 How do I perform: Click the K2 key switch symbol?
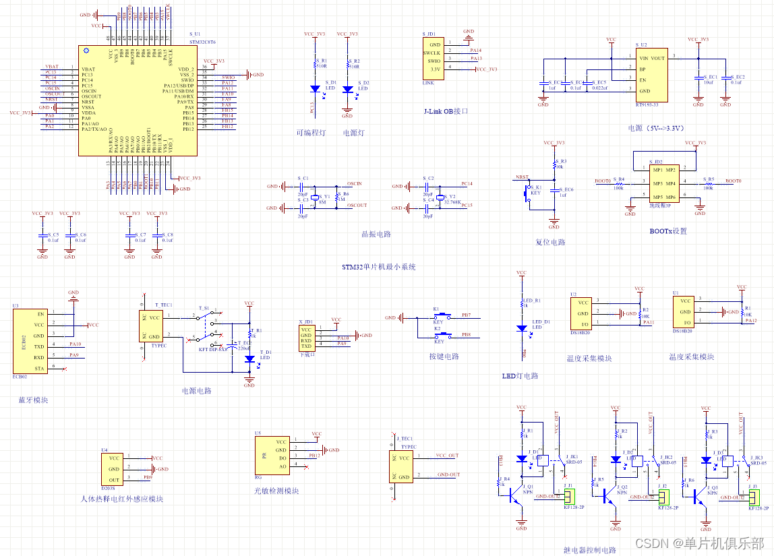click(x=442, y=334)
